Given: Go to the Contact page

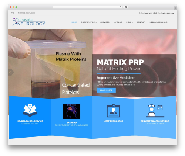Looking at the screenshot, I should (x=141, y=22).
